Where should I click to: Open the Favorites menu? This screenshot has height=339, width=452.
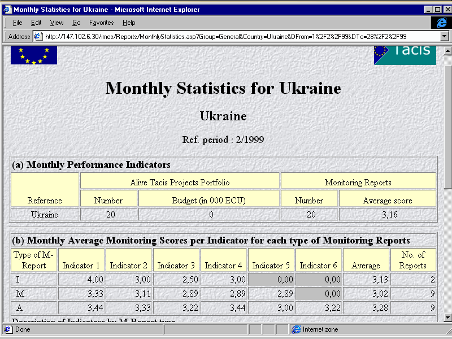click(101, 23)
